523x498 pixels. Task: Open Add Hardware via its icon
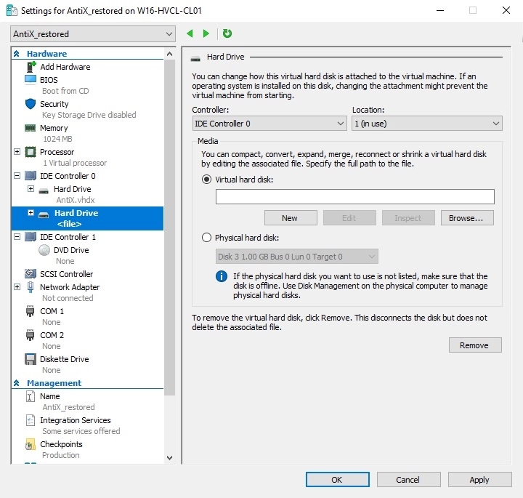point(31,67)
